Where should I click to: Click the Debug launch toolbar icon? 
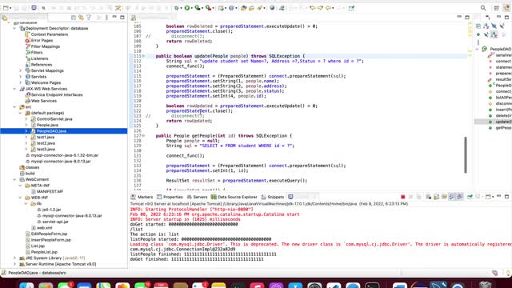pyautogui.click(x=177, y=8)
